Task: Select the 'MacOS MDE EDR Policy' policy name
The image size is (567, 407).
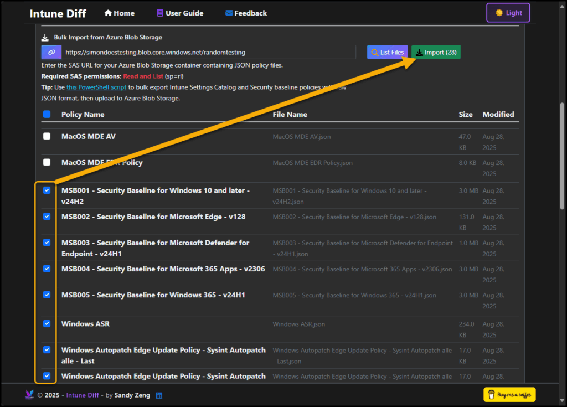Action: tap(102, 162)
